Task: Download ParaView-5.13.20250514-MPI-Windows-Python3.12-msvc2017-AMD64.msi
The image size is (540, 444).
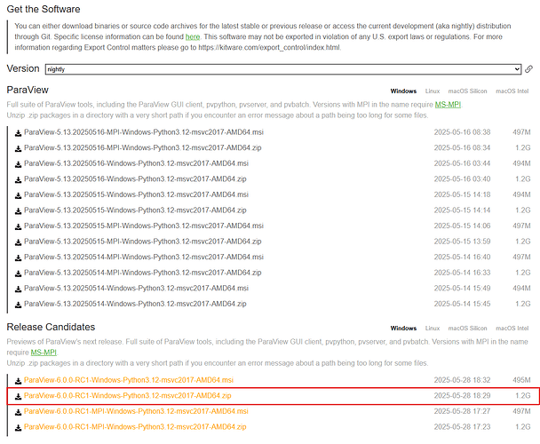Action: 144,257
